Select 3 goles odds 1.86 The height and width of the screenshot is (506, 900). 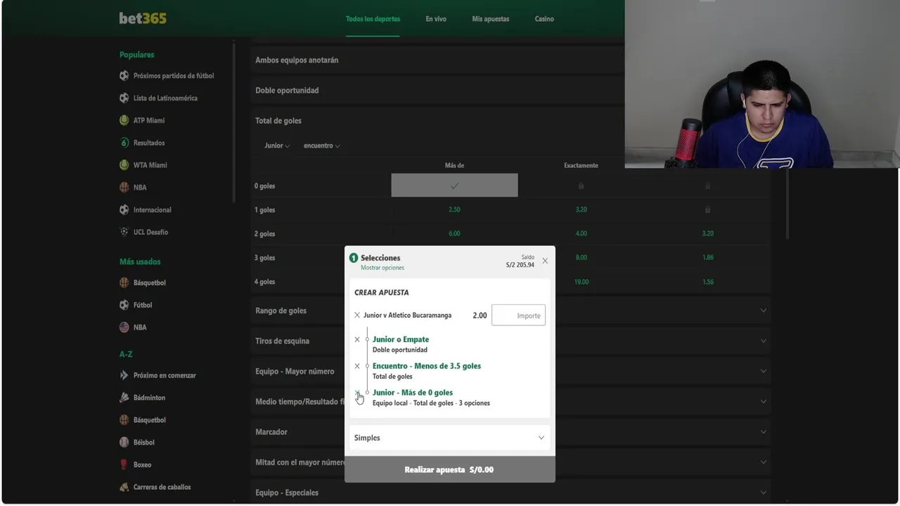click(707, 257)
